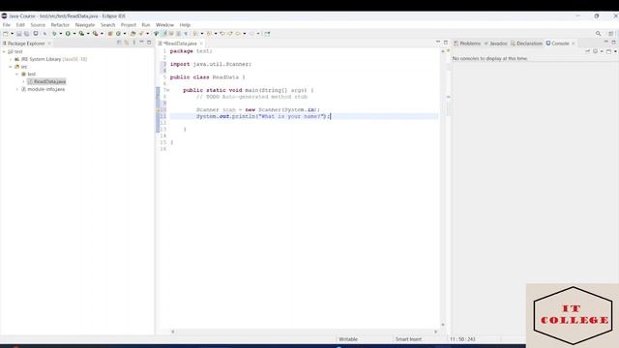This screenshot has height=348, width=619.
Task: Maximize the editor area
Action: [x=446, y=43]
